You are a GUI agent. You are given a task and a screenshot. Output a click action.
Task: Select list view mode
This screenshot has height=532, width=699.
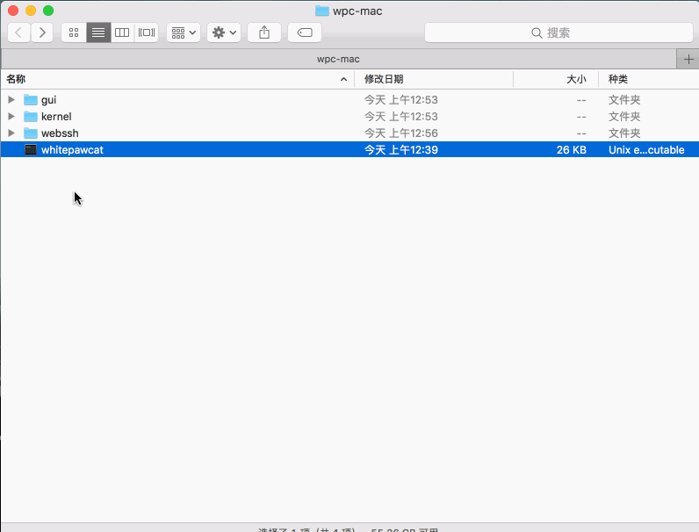click(x=98, y=32)
